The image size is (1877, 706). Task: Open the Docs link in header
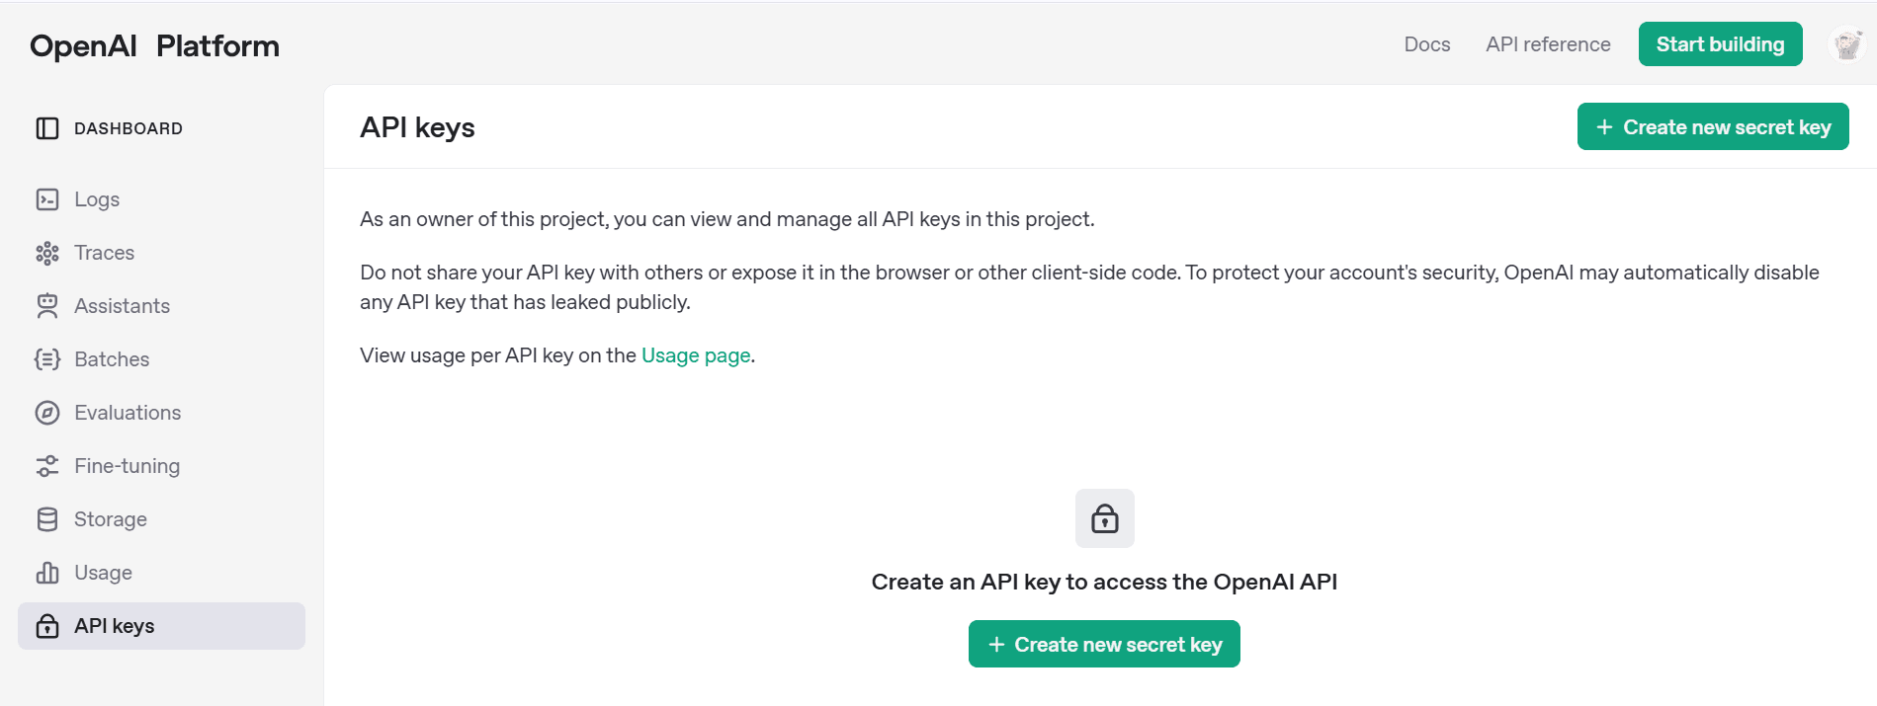click(x=1427, y=44)
